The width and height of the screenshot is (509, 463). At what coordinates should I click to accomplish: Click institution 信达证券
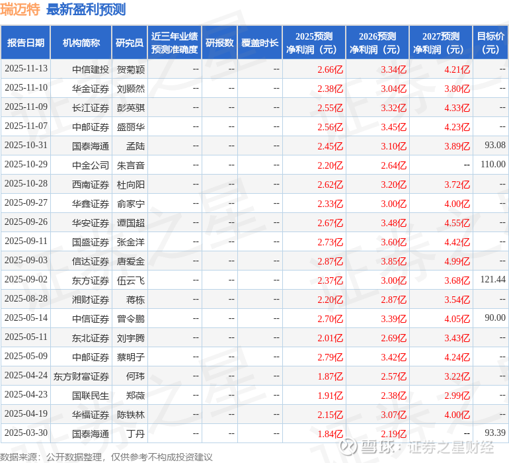91,261
